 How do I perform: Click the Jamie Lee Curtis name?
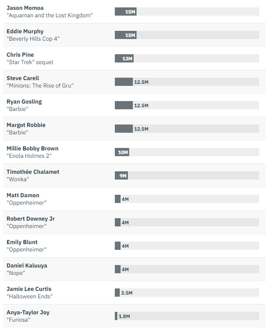point(29,289)
